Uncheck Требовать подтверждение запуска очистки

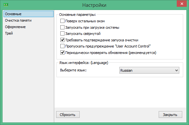click(x=62, y=40)
